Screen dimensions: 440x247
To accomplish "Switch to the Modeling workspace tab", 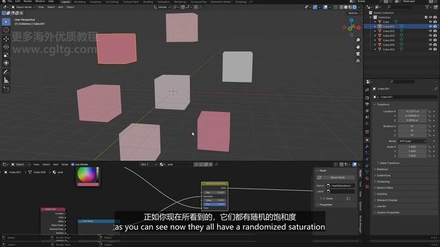I will [x=80, y=1].
